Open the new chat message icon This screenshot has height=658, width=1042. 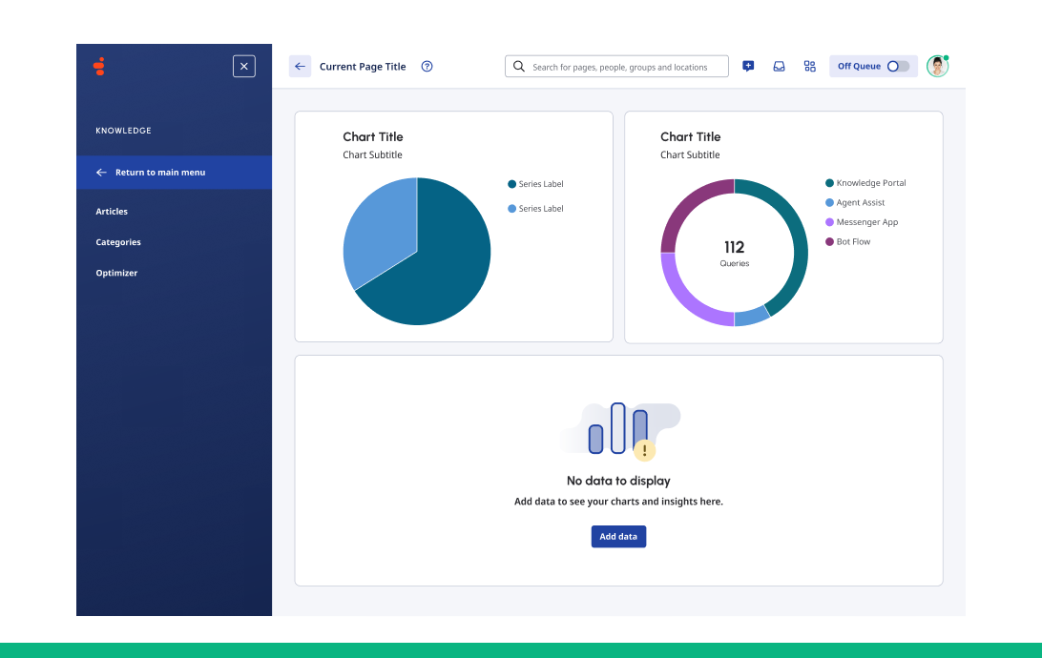coord(748,67)
